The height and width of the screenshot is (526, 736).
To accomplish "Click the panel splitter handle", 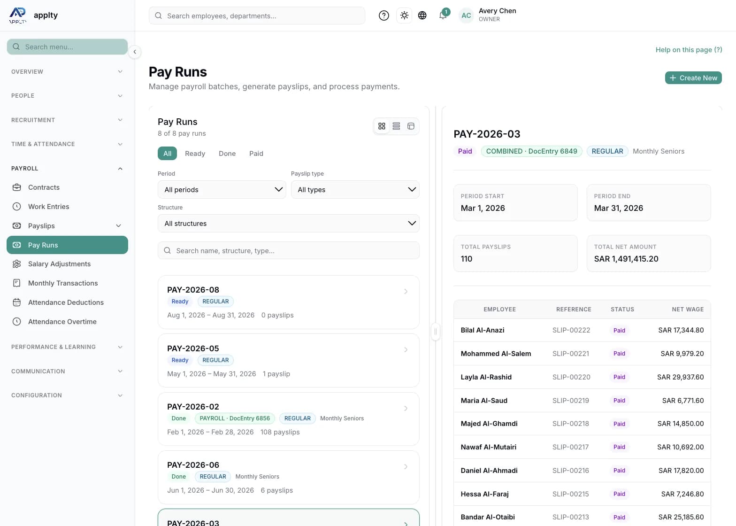I will [x=436, y=332].
